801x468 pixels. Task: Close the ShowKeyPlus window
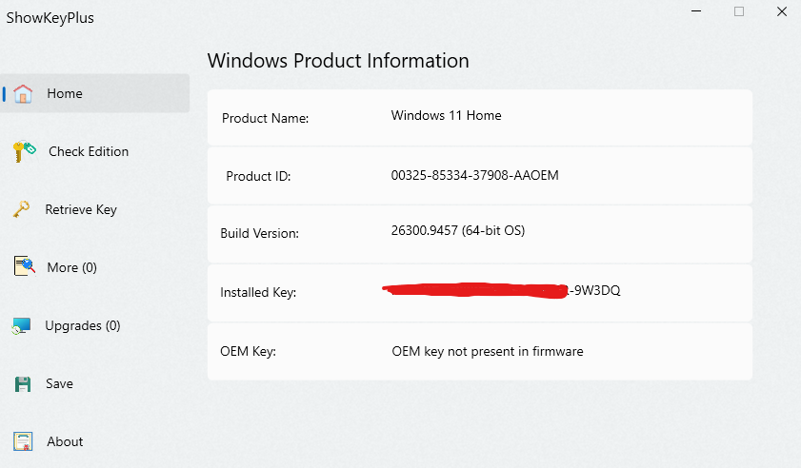coord(782,11)
